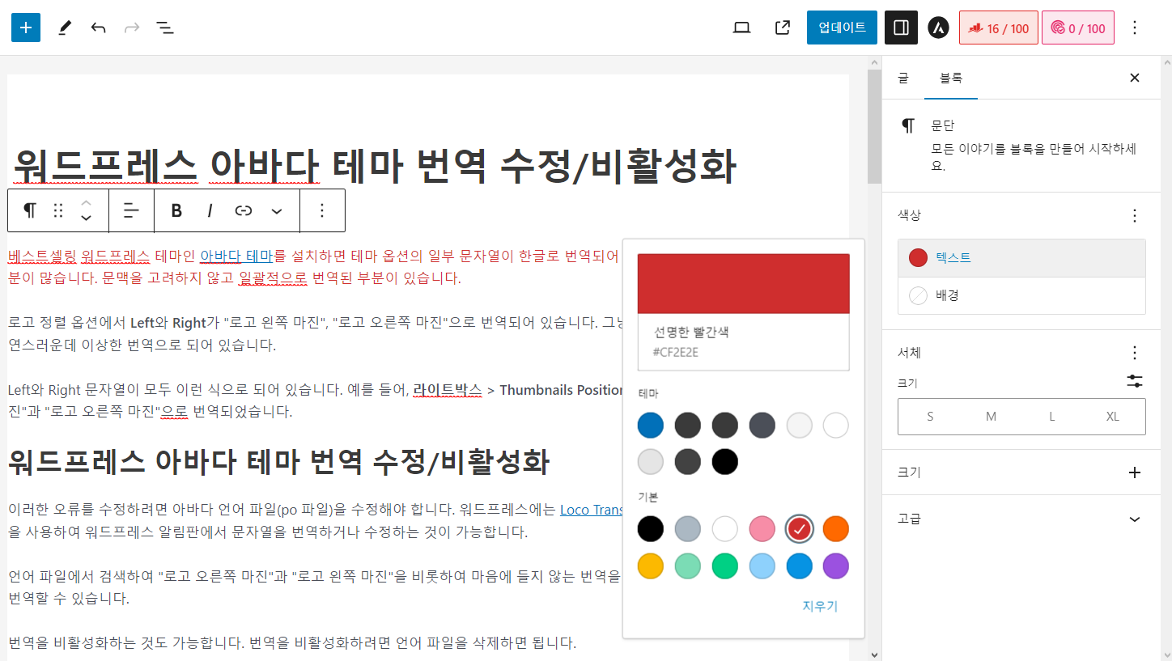
Task: Pick the light green default swatch
Action: pos(688,566)
